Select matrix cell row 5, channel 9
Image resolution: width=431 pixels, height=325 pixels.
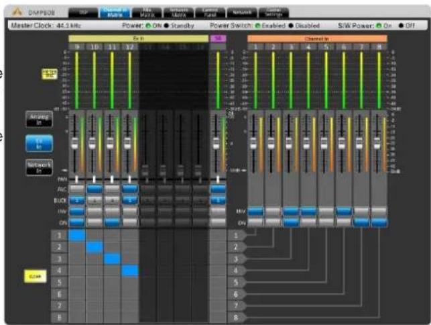(x=76, y=282)
